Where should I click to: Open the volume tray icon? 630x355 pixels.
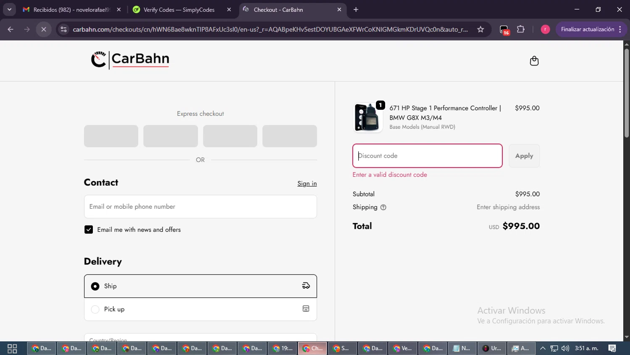(565, 348)
